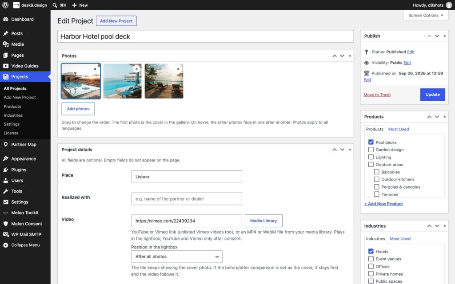Switch to Most Used products tab
This screenshot has width=455, height=284.
pos(399,129)
